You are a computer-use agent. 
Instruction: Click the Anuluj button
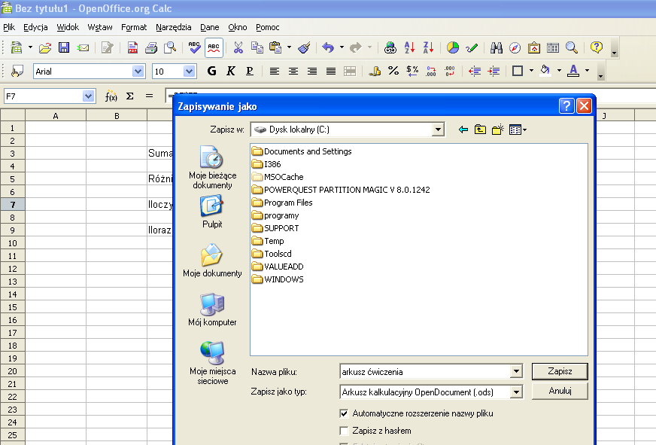[560, 391]
